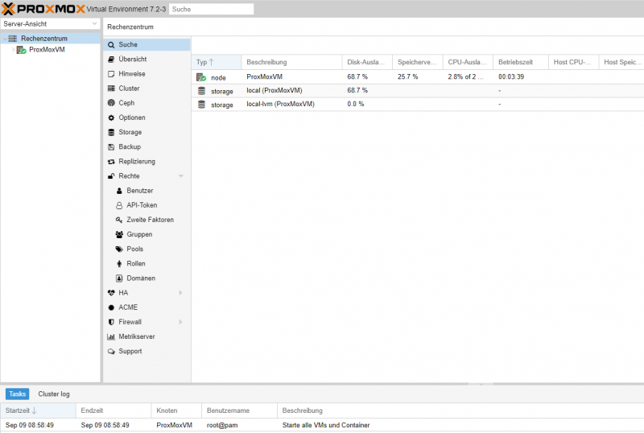This screenshot has width=644, height=433.
Task: Sort tasks by Startzeit column
Action: [38, 410]
